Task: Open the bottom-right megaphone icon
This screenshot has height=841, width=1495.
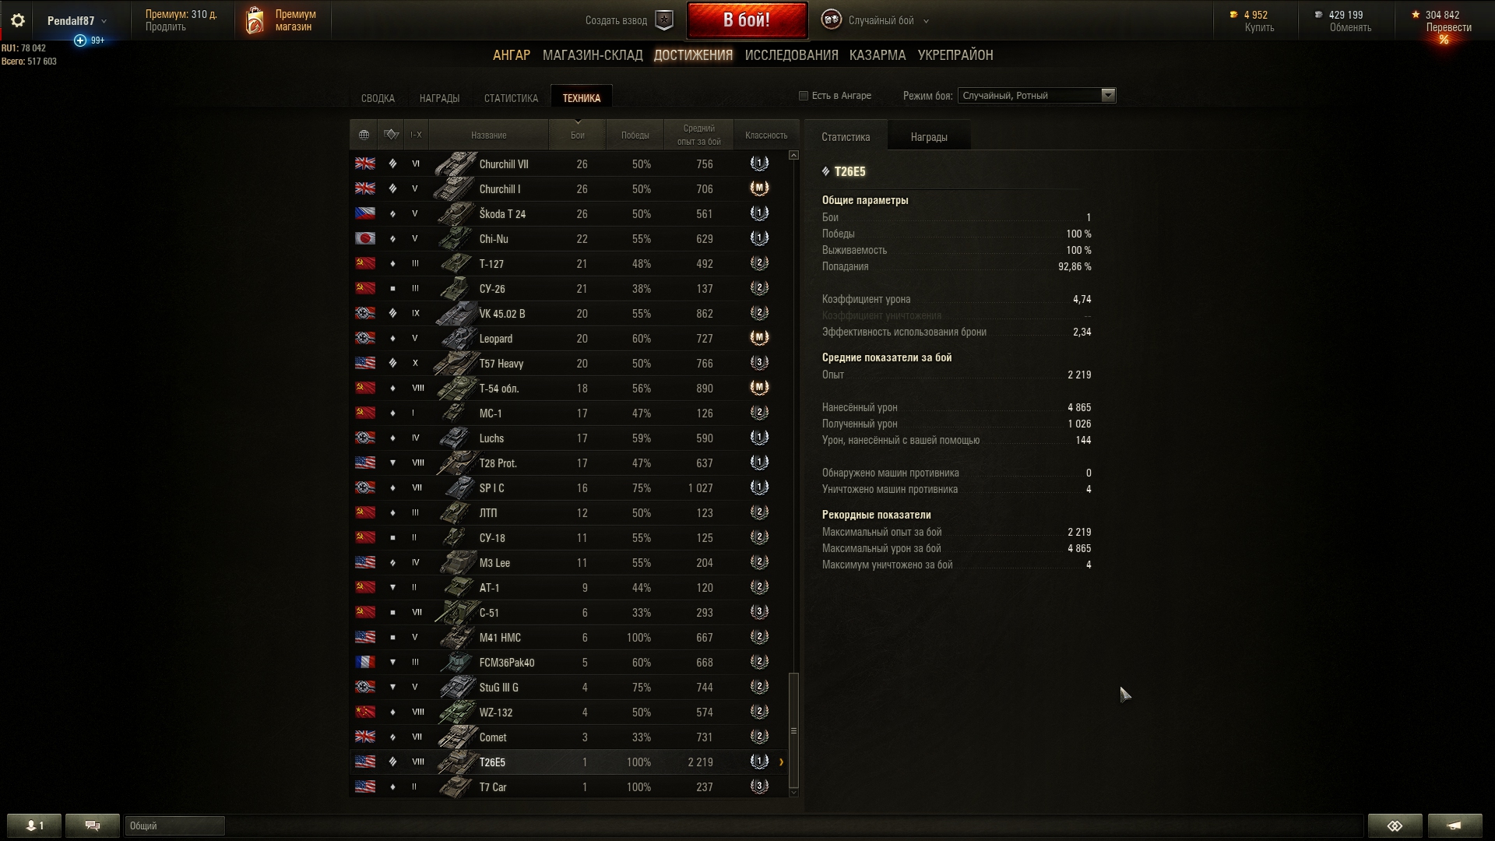Action: coord(1455,825)
